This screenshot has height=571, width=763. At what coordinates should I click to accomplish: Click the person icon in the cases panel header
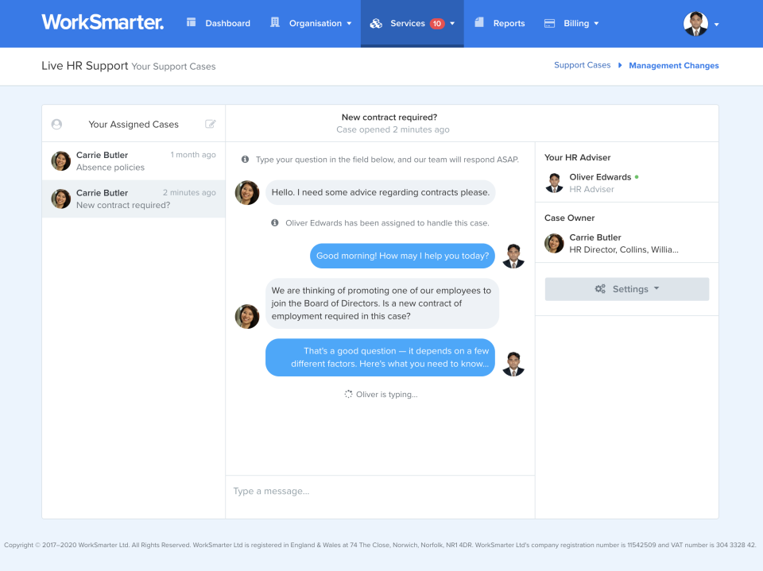[56, 124]
